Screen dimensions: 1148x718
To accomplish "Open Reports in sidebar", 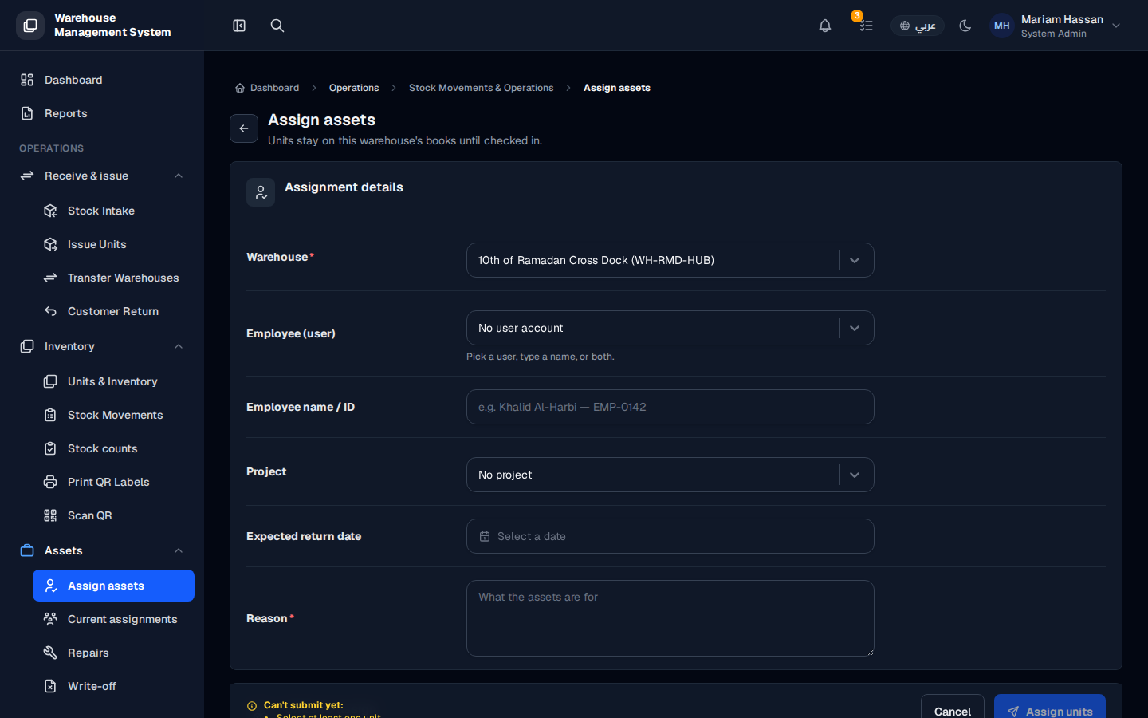I will point(102,113).
